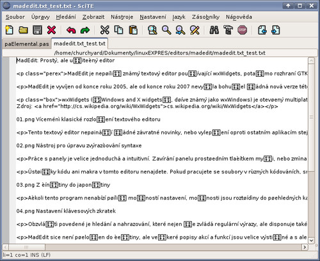Click the line starting '03.png Z'
Image resolution: width=320 pixels, height=261 pixels.
click(x=63, y=185)
